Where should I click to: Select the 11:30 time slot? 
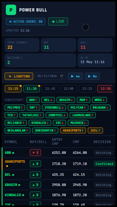(x=32, y=89)
